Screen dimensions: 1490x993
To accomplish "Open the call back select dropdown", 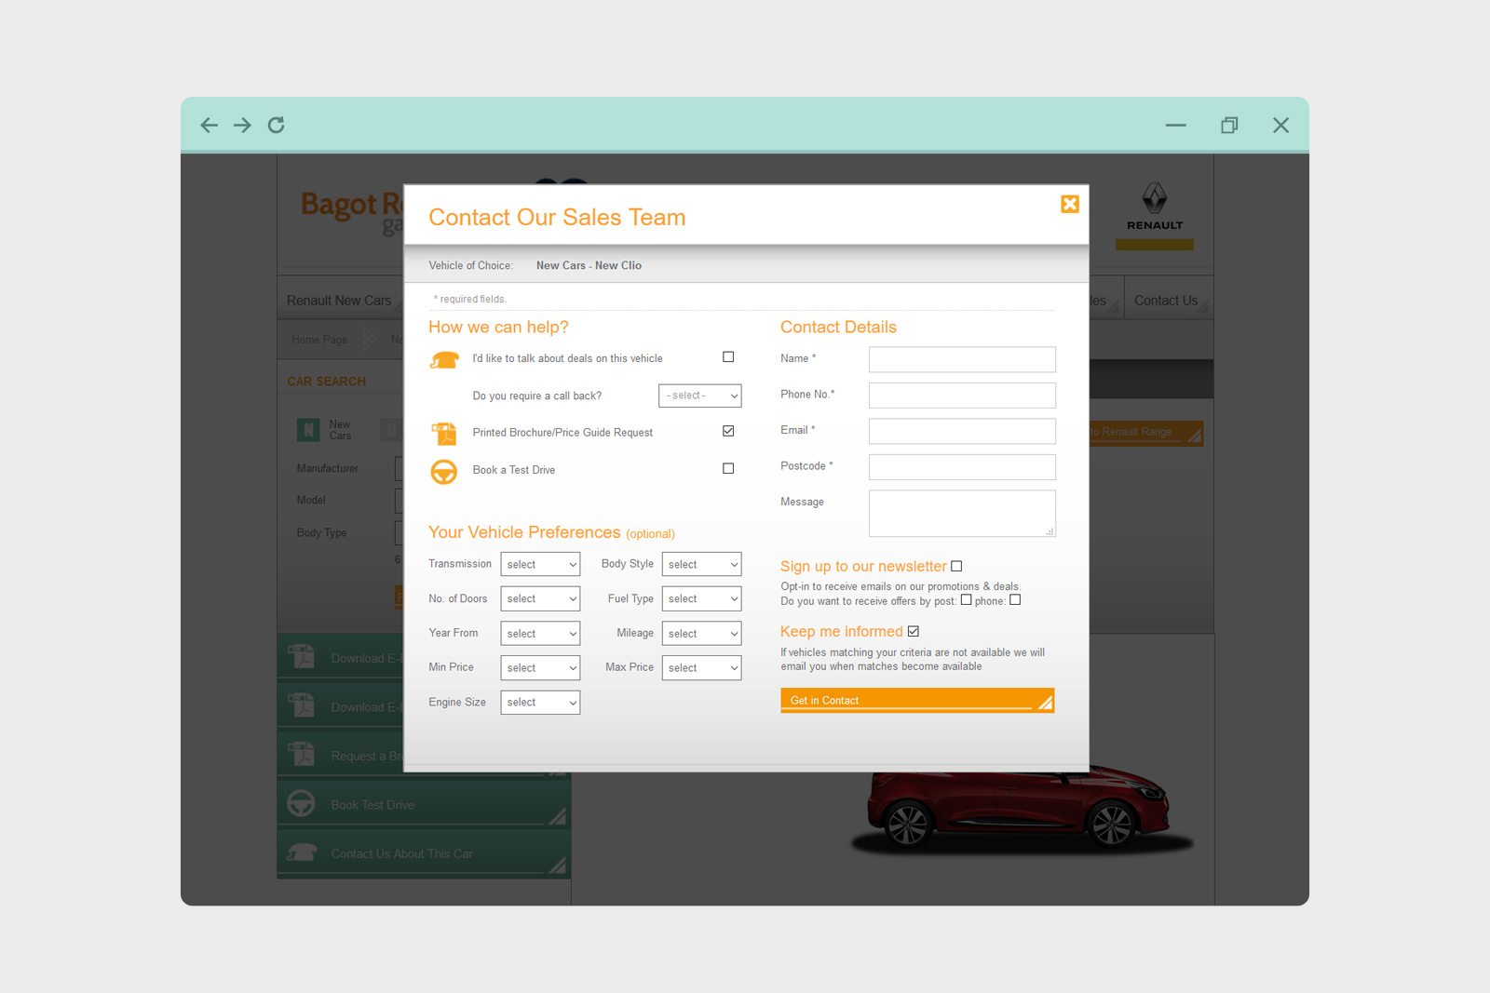I will pyautogui.click(x=699, y=396).
